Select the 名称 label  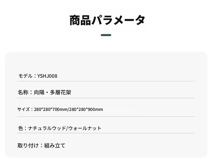[x=23, y=93]
